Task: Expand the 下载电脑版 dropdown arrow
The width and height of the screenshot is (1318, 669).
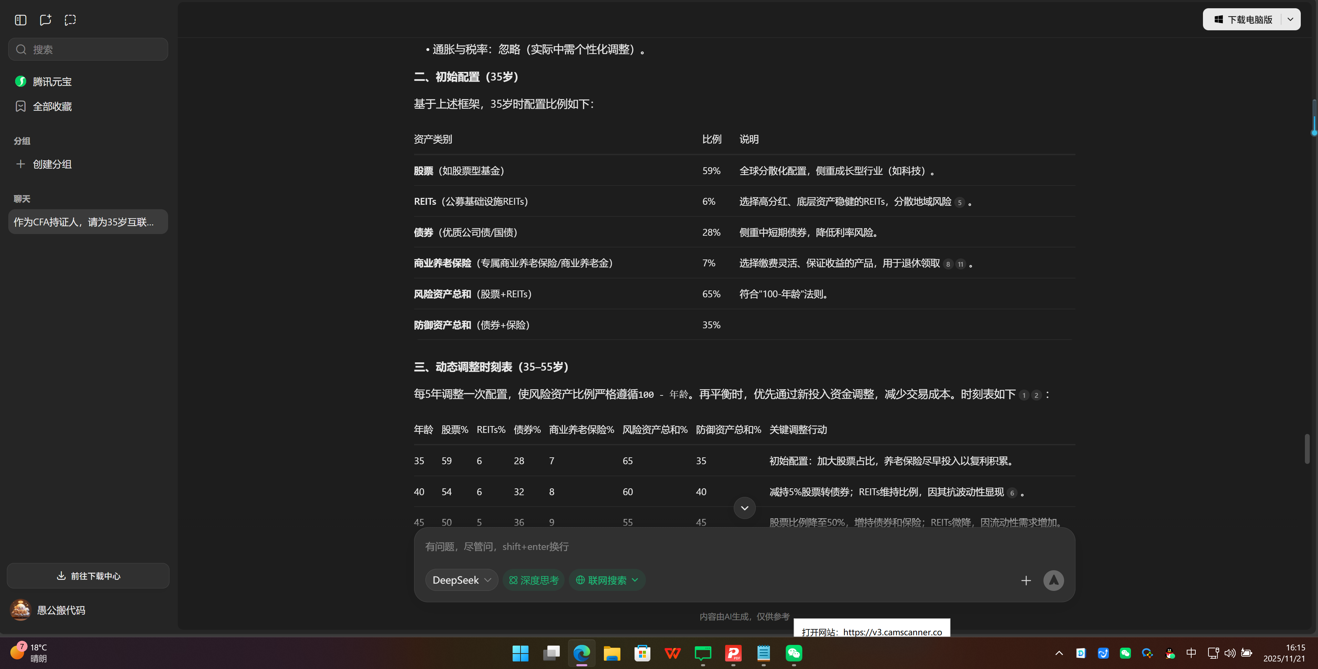Action: (x=1290, y=19)
